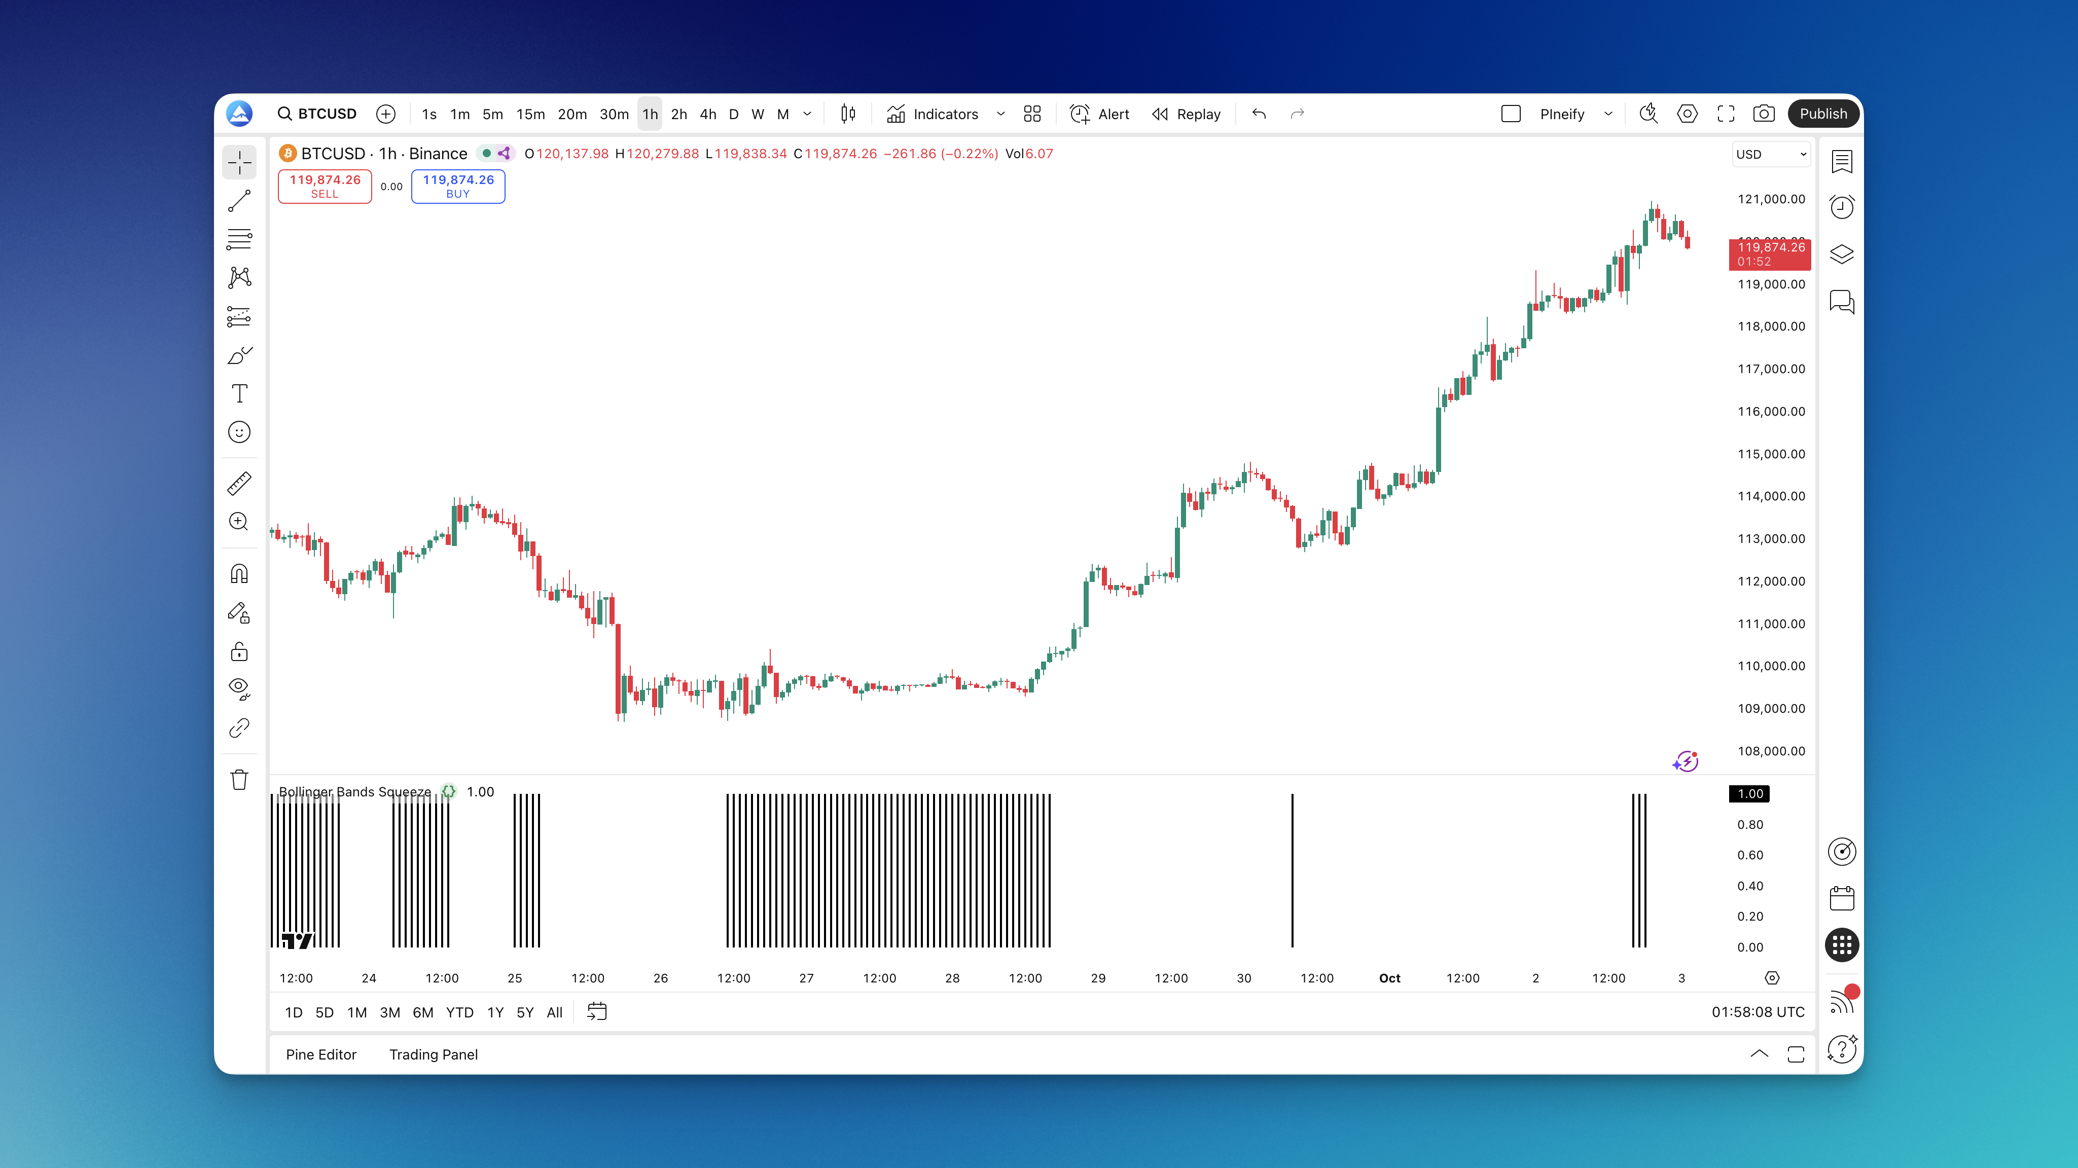The image size is (2078, 1168).
Task: Open the calendar icon in right sidebar
Action: [x=1842, y=898]
